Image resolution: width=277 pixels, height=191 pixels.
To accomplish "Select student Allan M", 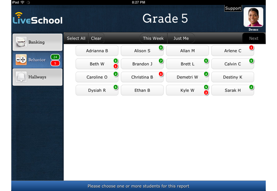I will [187, 51].
